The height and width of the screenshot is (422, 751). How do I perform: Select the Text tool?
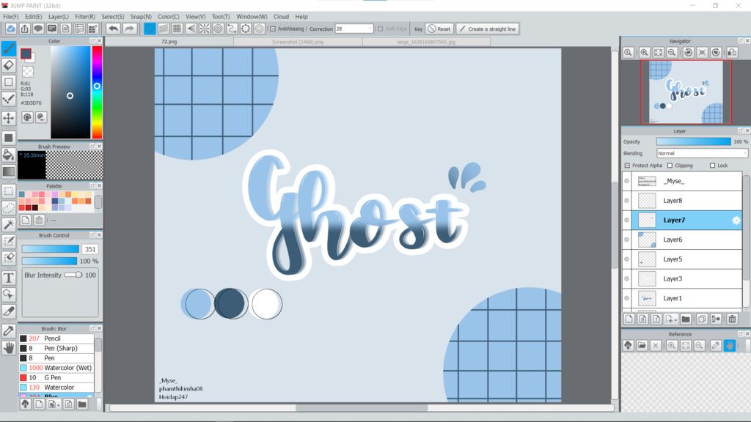point(9,278)
